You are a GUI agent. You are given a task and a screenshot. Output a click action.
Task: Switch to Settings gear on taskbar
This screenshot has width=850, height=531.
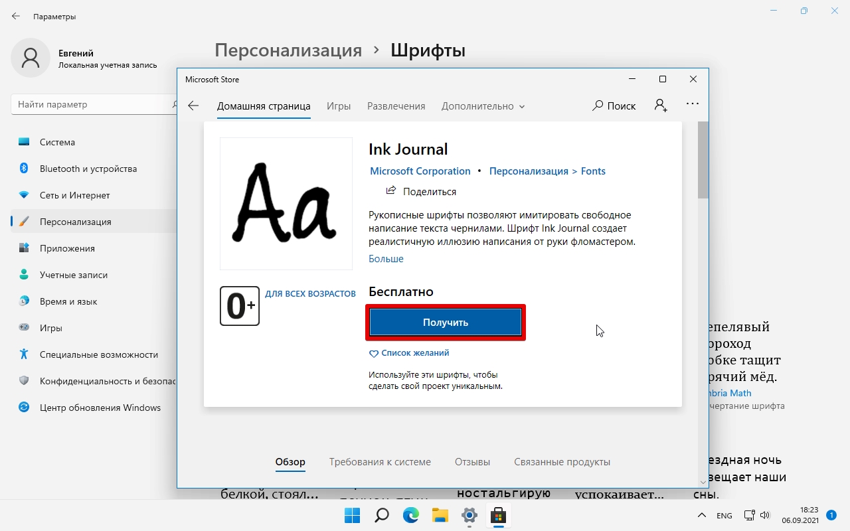(x=469, y=515)
